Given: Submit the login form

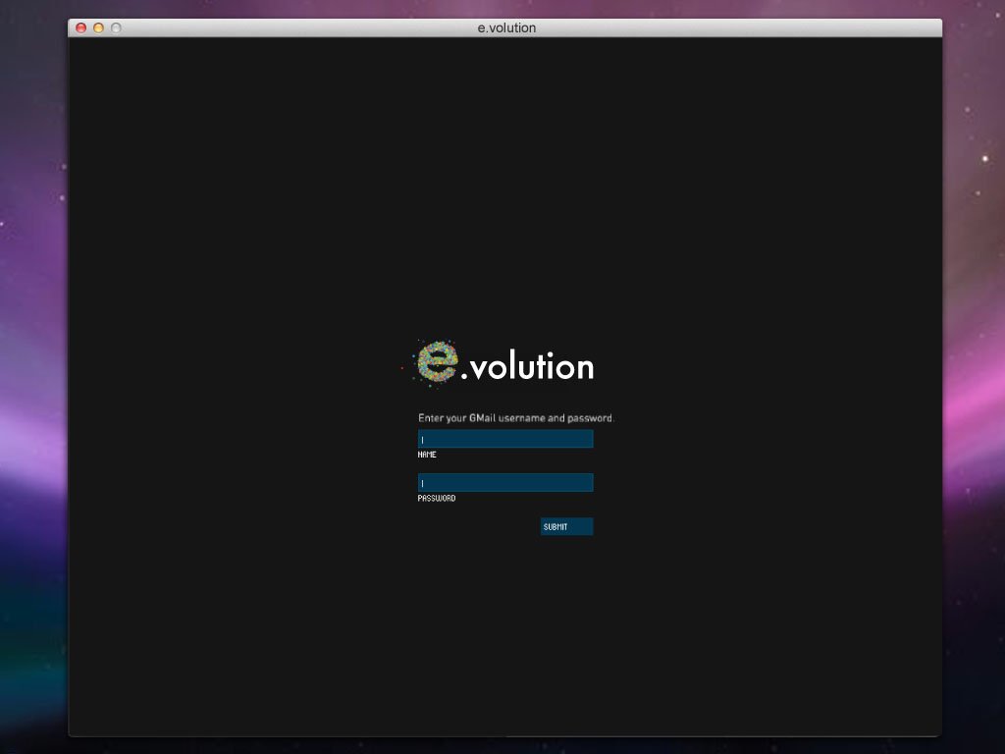Looking at the screenshot, I should coord(566,526).
